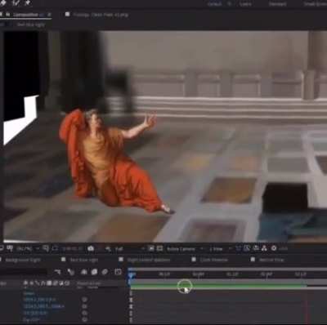This screenshot has width=327, height=325.
Task: Click the time ruler in the timeline
Action: click(227, 274)
